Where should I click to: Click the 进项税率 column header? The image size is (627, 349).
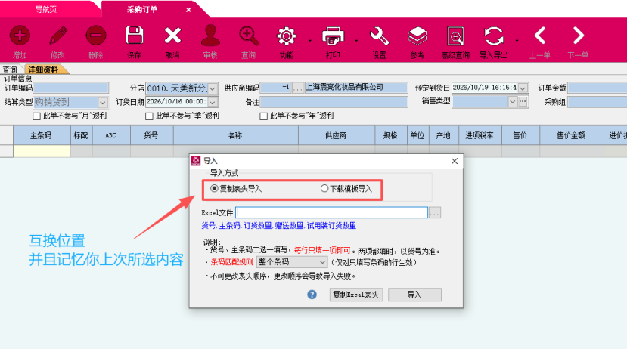480,135
